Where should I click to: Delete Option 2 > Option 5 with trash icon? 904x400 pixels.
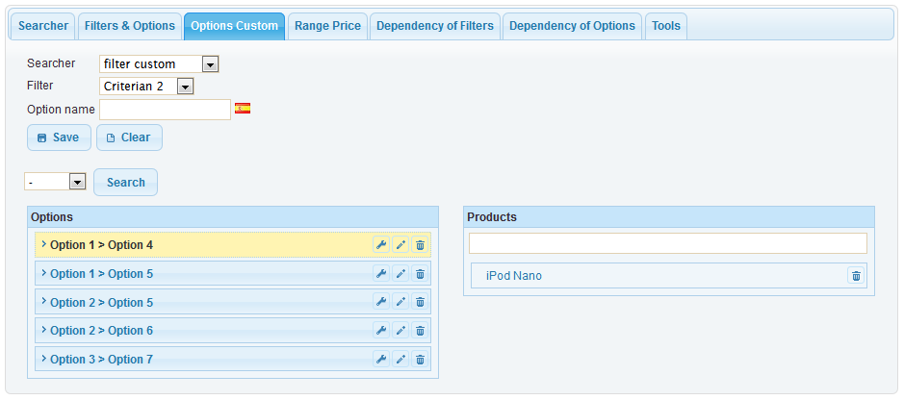(420, 302)
